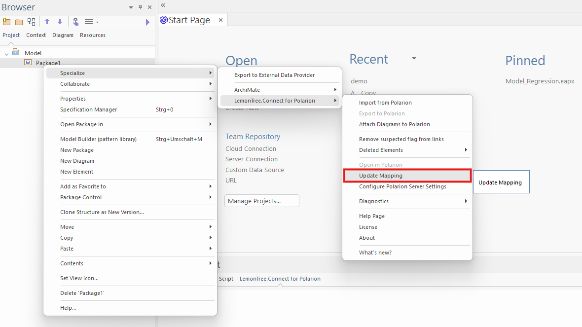582x327 pixels.
Task: Open the Cloud Connection link
Action: pos(251,148)
